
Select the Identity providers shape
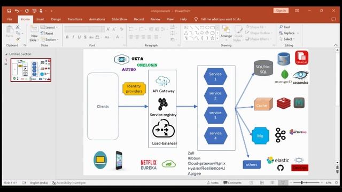click(134, 89)
